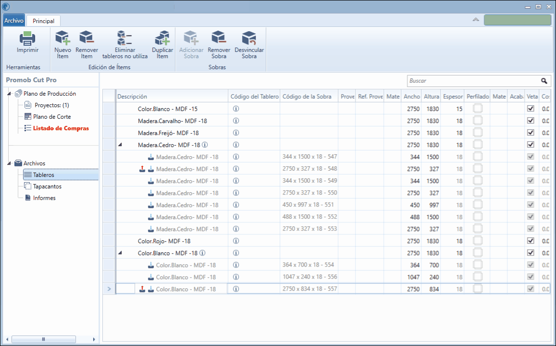Collapse the Color.Blanco MDF -18 group

[120, 253]
